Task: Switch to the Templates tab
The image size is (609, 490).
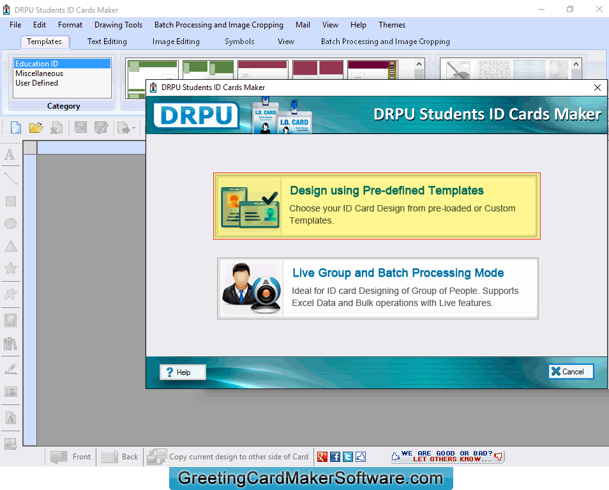Action: (44, 42)
